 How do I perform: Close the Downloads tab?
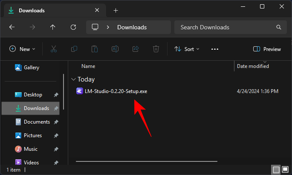click(97, 10)
